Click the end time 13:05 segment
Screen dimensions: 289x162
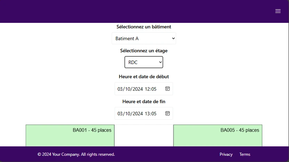pyautogui.click(x=151, y=114)
